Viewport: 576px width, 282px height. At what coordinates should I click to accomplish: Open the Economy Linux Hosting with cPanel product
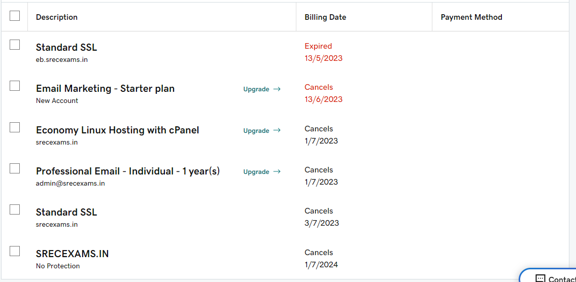(x=117, y=130)
